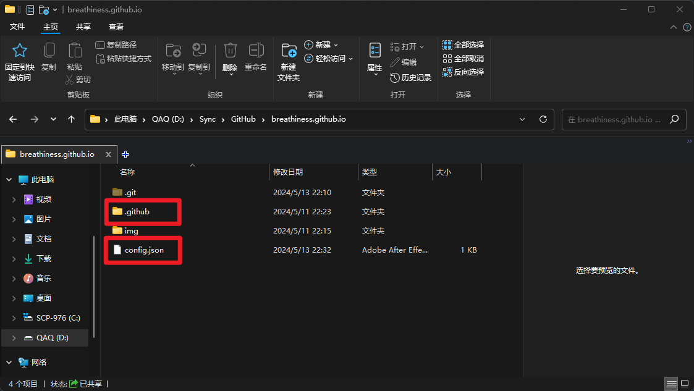
Task: Open the config.json file
Action: point(144,250)
